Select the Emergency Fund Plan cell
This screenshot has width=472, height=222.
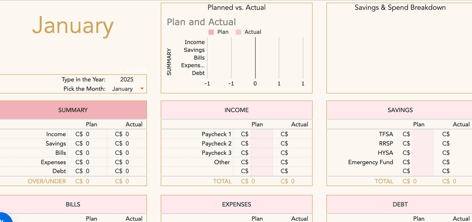pos(423,162)
